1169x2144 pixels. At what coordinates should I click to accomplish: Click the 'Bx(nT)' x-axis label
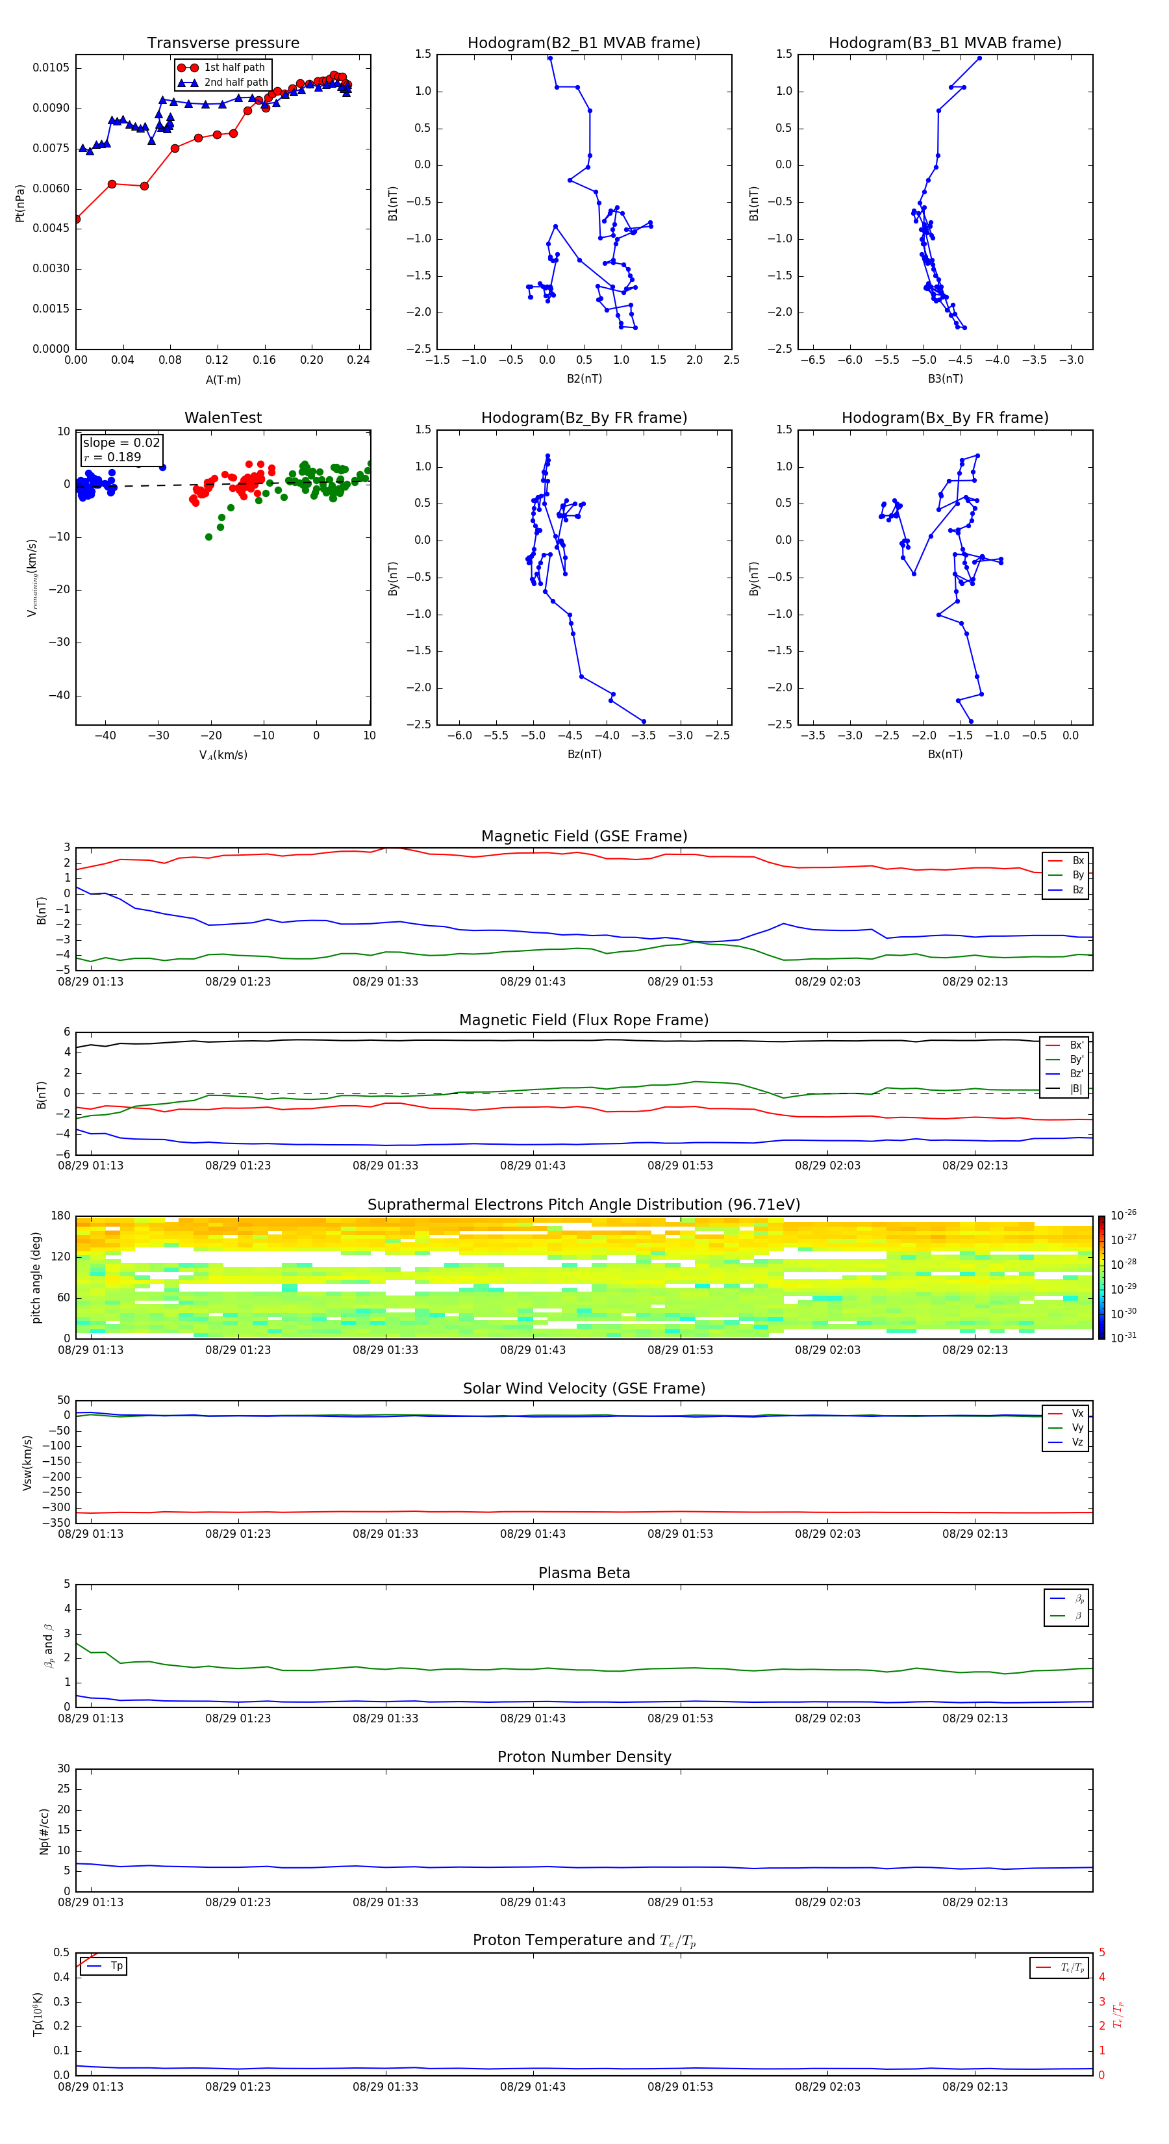(x=945, y=754)
